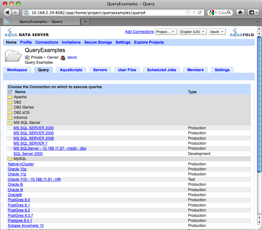
Task: Expand the MySQL folder row
Action: (x=129, y=159)
